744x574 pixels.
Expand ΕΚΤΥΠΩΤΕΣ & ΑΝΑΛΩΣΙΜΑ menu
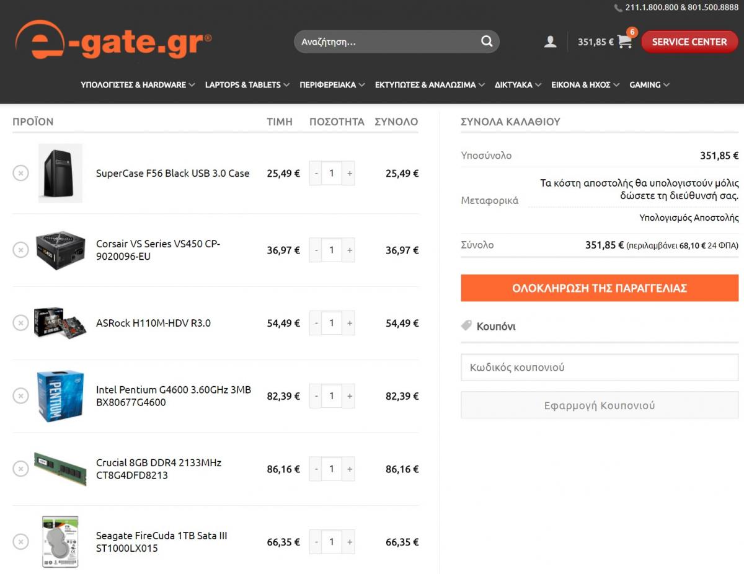[x=430, y=85]
